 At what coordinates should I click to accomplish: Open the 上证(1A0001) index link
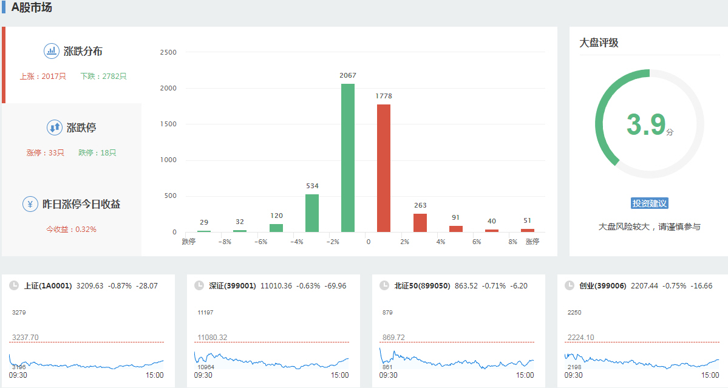48,285
